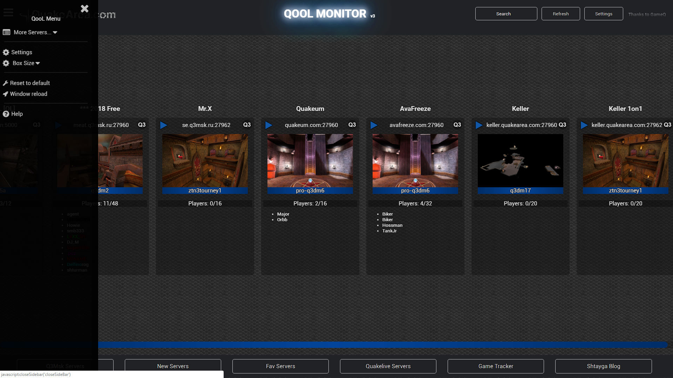Screen dimensions: 673x378
Task: Launch keller.quakearea.com:27962 with play arrow
Action: point(584,125)
